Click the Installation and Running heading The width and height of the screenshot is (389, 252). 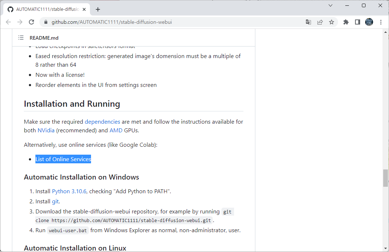point(72,104)
